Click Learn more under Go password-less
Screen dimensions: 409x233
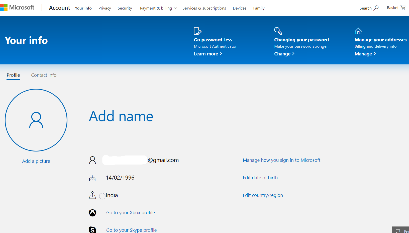208,54
